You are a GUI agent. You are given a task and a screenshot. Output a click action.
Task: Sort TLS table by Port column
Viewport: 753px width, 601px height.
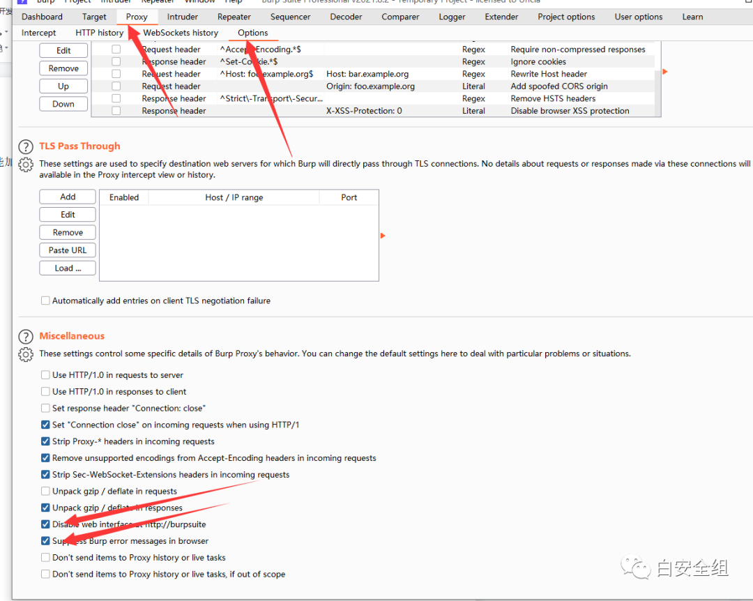pos(349,197)
